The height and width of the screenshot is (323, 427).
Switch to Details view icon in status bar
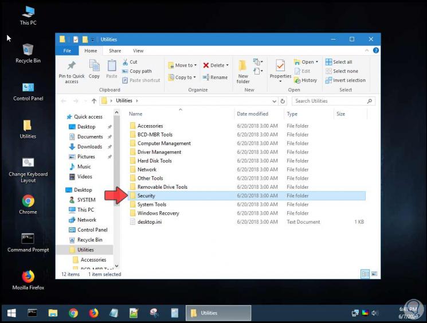point(365,274)
